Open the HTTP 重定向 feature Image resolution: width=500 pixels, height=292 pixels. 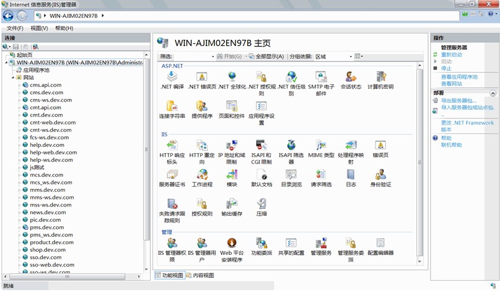coord(202,152)
